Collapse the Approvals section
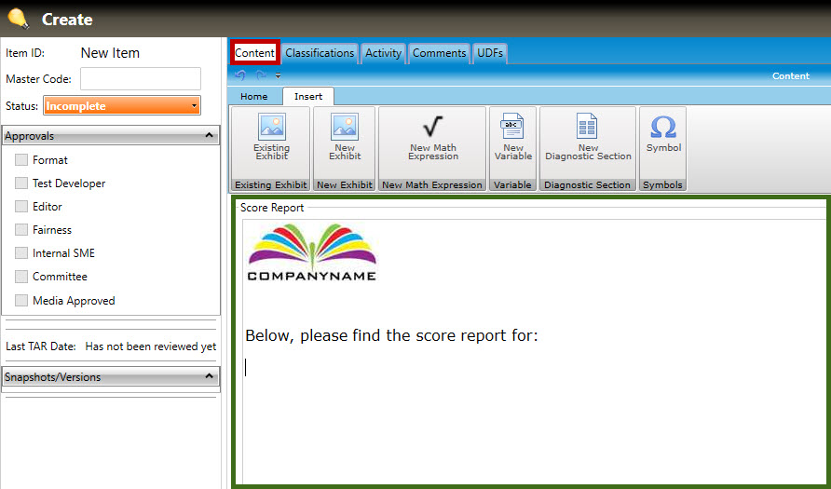 pyautogui.click(x=209, y=136)
